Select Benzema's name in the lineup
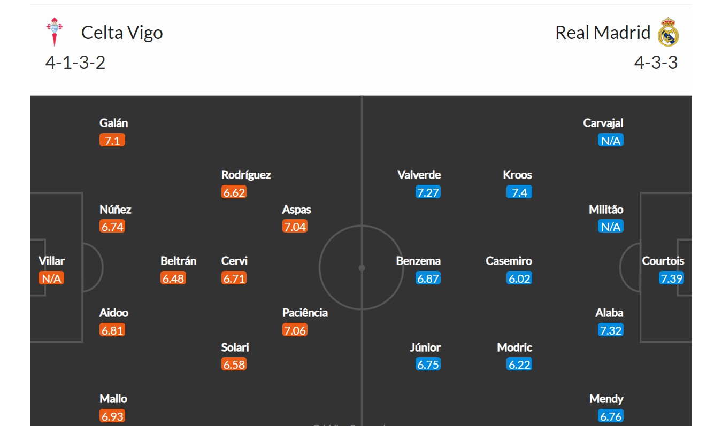 (418, 261)
